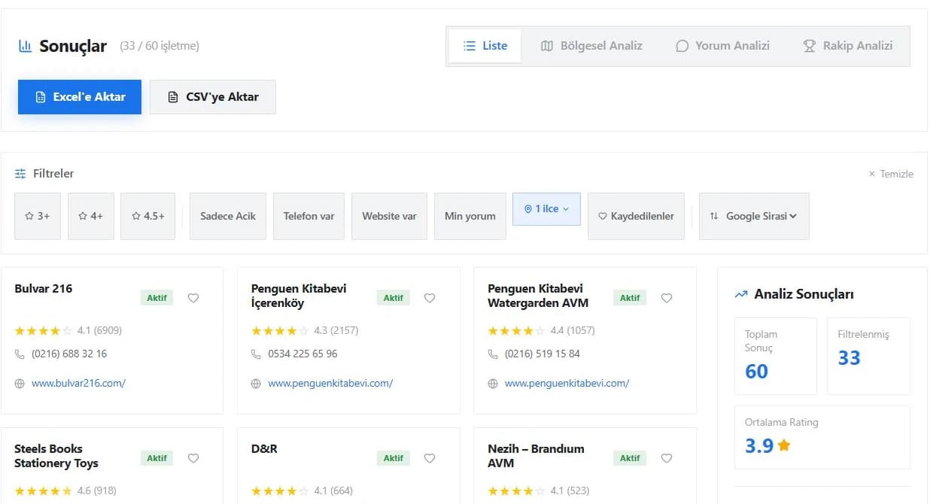Toggle the Min yorum filter
The image size is (930, 504).
470,216
